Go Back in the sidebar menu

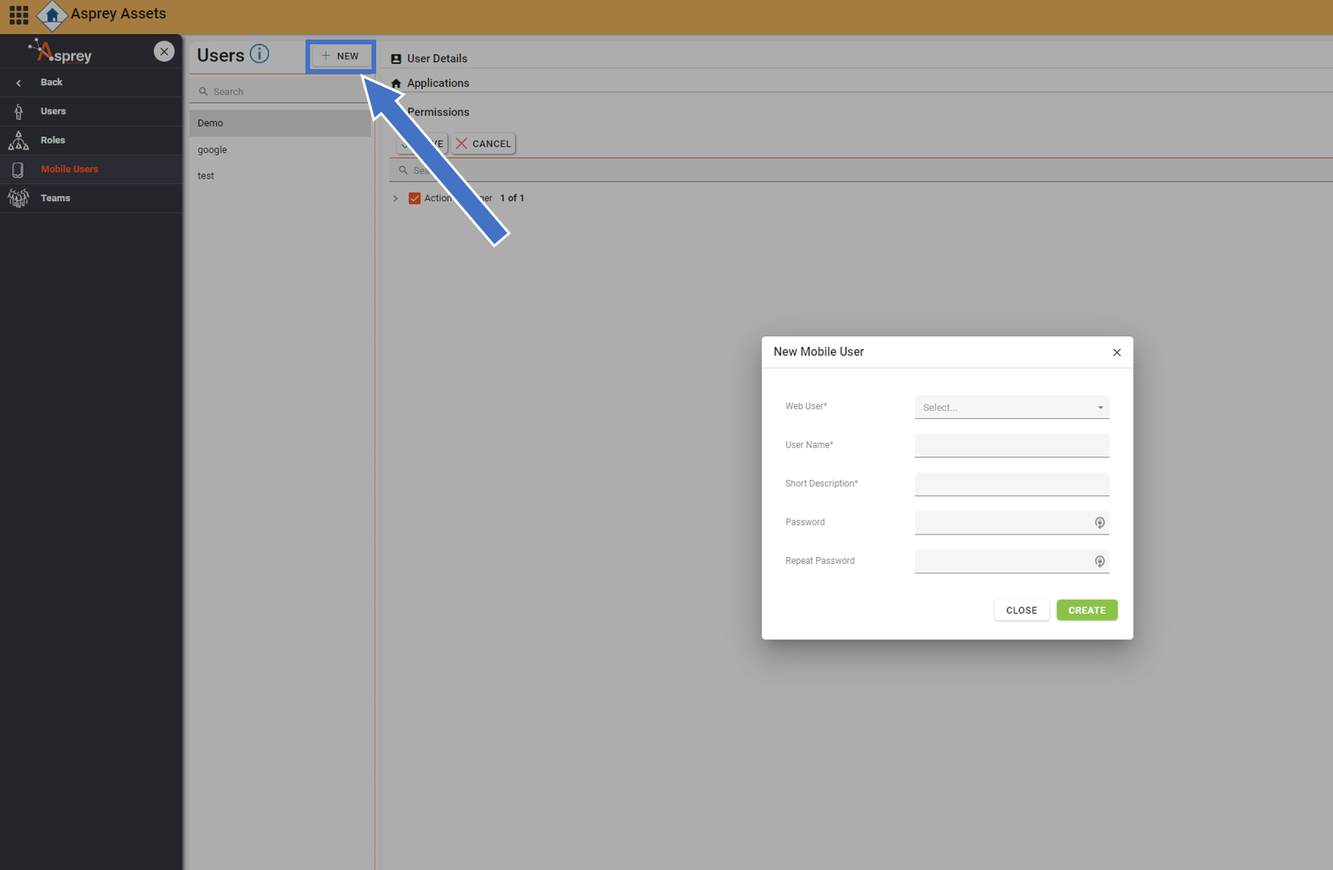[x=51, y=82]
